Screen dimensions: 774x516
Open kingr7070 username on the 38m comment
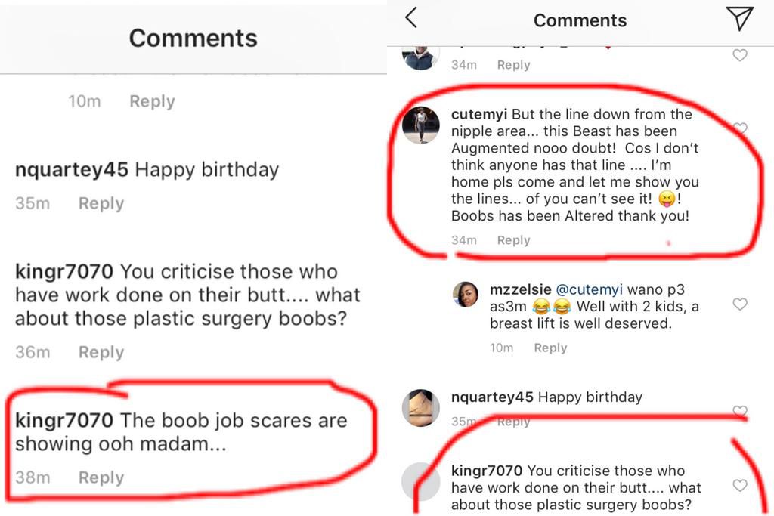tap(64, 420)
